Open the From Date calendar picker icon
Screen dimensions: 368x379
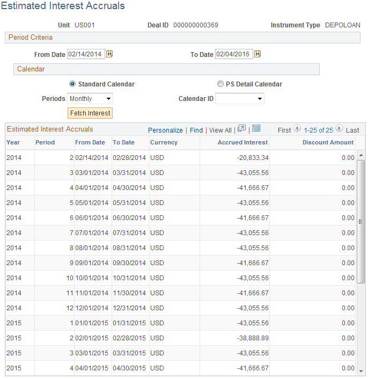[x=109, y=54]
